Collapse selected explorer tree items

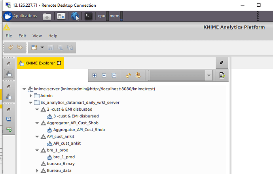104,76
